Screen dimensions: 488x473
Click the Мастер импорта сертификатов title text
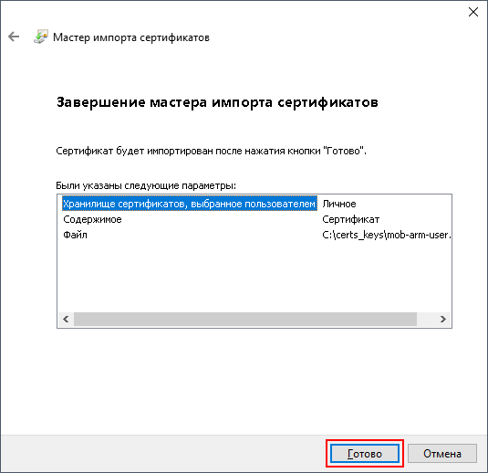click(131, 37)
